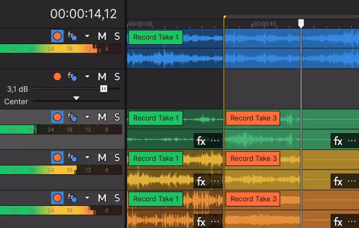Open clip fx on green Record Take 3 clip
359x228 pixels.
coord(338,141)
